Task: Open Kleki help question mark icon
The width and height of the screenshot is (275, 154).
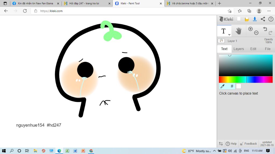Action: (x=271, y=19)
